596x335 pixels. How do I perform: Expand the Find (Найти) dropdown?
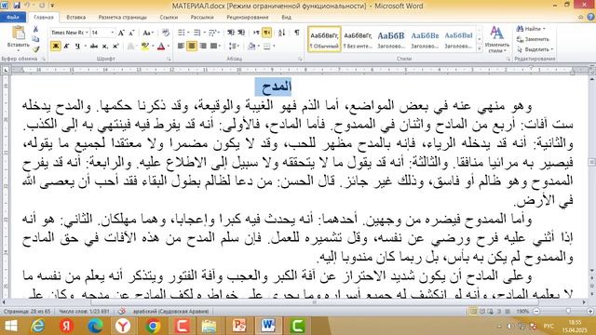pos(544,29)
